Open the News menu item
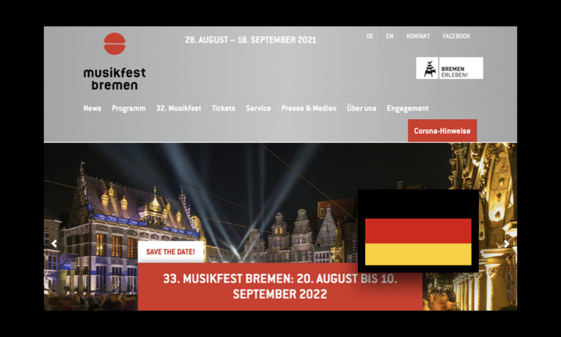561x337 pixels. tap(92, 108)
